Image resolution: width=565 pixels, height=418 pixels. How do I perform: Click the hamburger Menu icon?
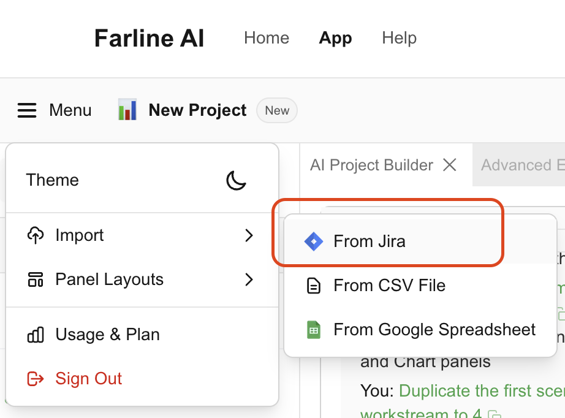coord(27,110)
